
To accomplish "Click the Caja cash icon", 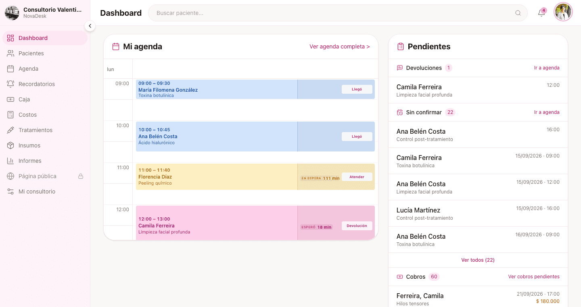I will (x=10, y=99).
